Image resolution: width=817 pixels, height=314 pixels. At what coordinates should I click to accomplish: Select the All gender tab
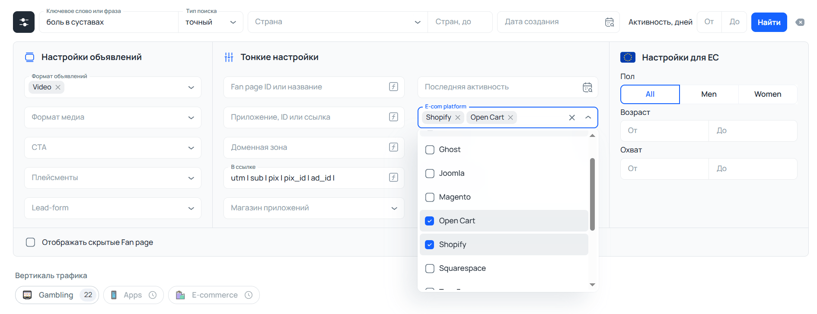[650, 94]
